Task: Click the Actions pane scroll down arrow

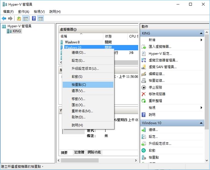Action: tap(207, 161)
